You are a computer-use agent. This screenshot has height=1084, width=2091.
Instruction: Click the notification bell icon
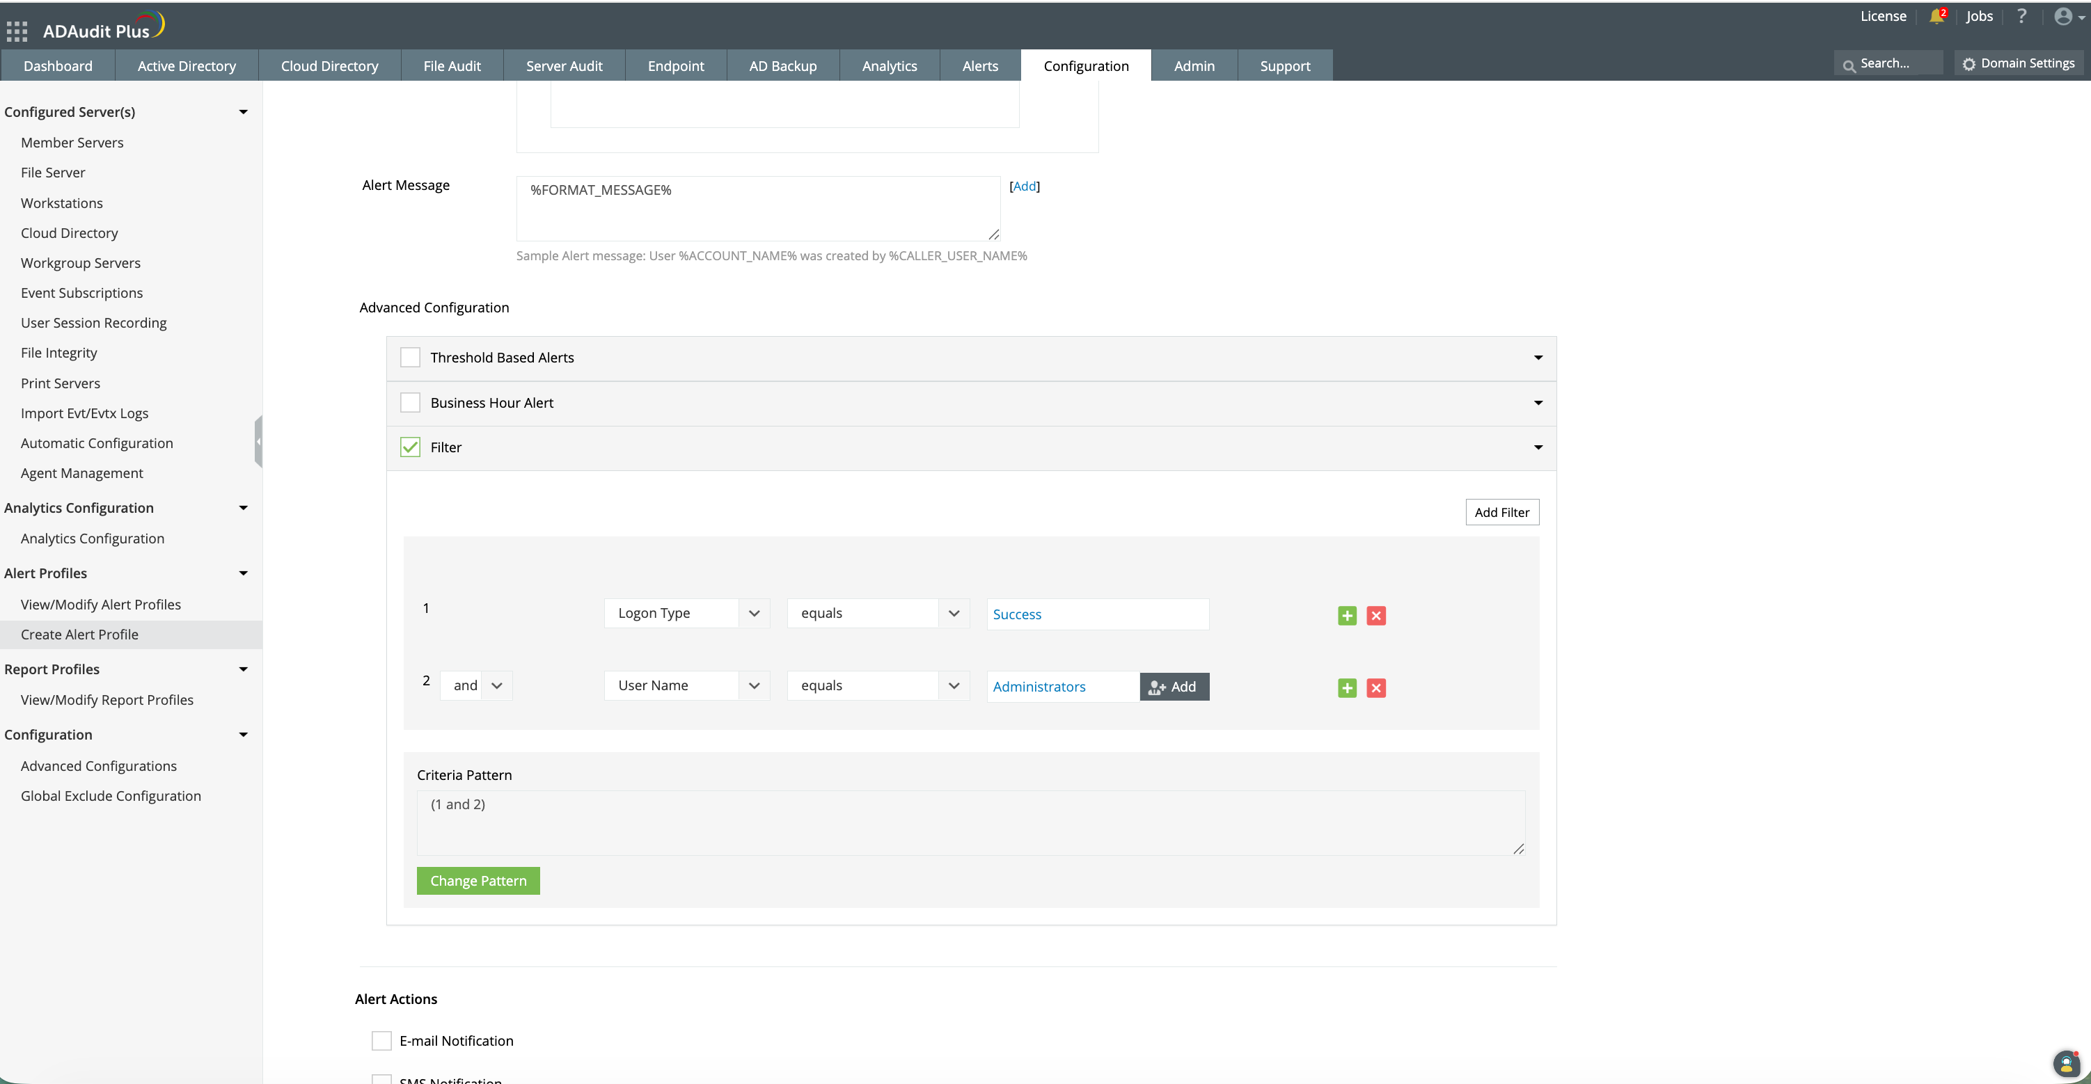(x=1936, y=16)
